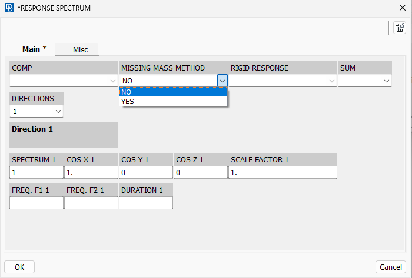Image resolution: width=412 pixels, height=278 pixels.
Task: Click the FREQ. F1 1 label
Action: (31, 190)
